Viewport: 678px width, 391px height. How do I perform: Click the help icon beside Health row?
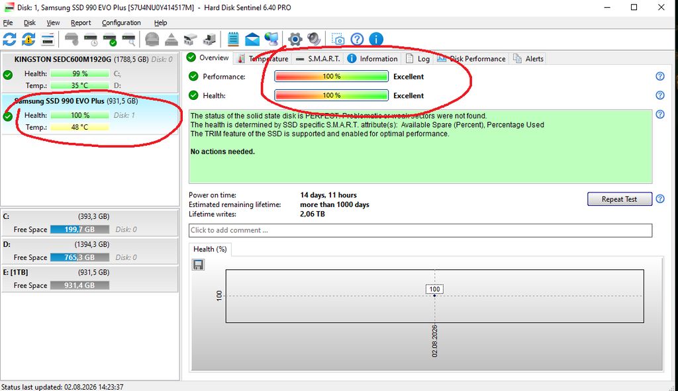660,95
